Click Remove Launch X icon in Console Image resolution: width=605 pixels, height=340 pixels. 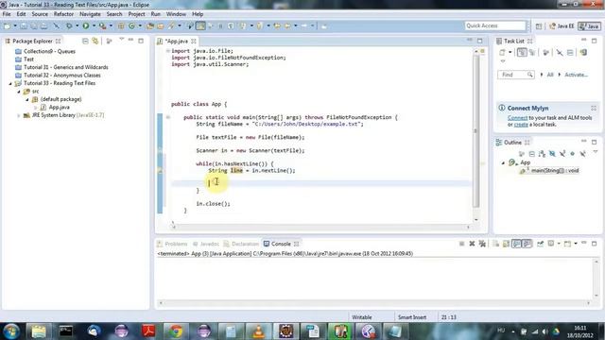pyautogui.click(x=472, y=244)
